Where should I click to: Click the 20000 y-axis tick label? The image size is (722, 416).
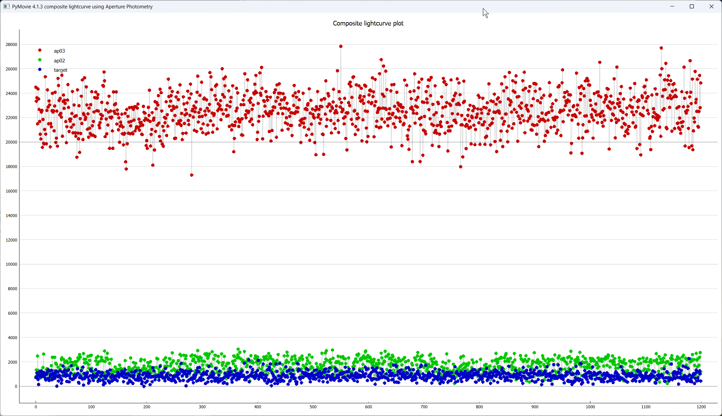click(11, 142)
